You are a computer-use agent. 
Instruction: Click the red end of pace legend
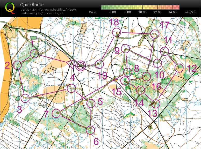pyautogui.click(x=178, y=7)
